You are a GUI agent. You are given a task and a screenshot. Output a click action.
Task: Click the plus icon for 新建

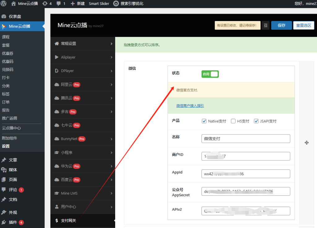coord(72,4)
